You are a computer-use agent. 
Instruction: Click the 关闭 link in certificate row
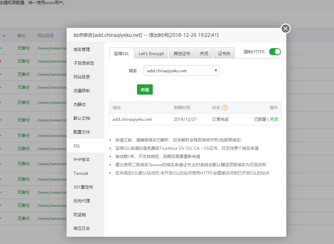[274, 119]
